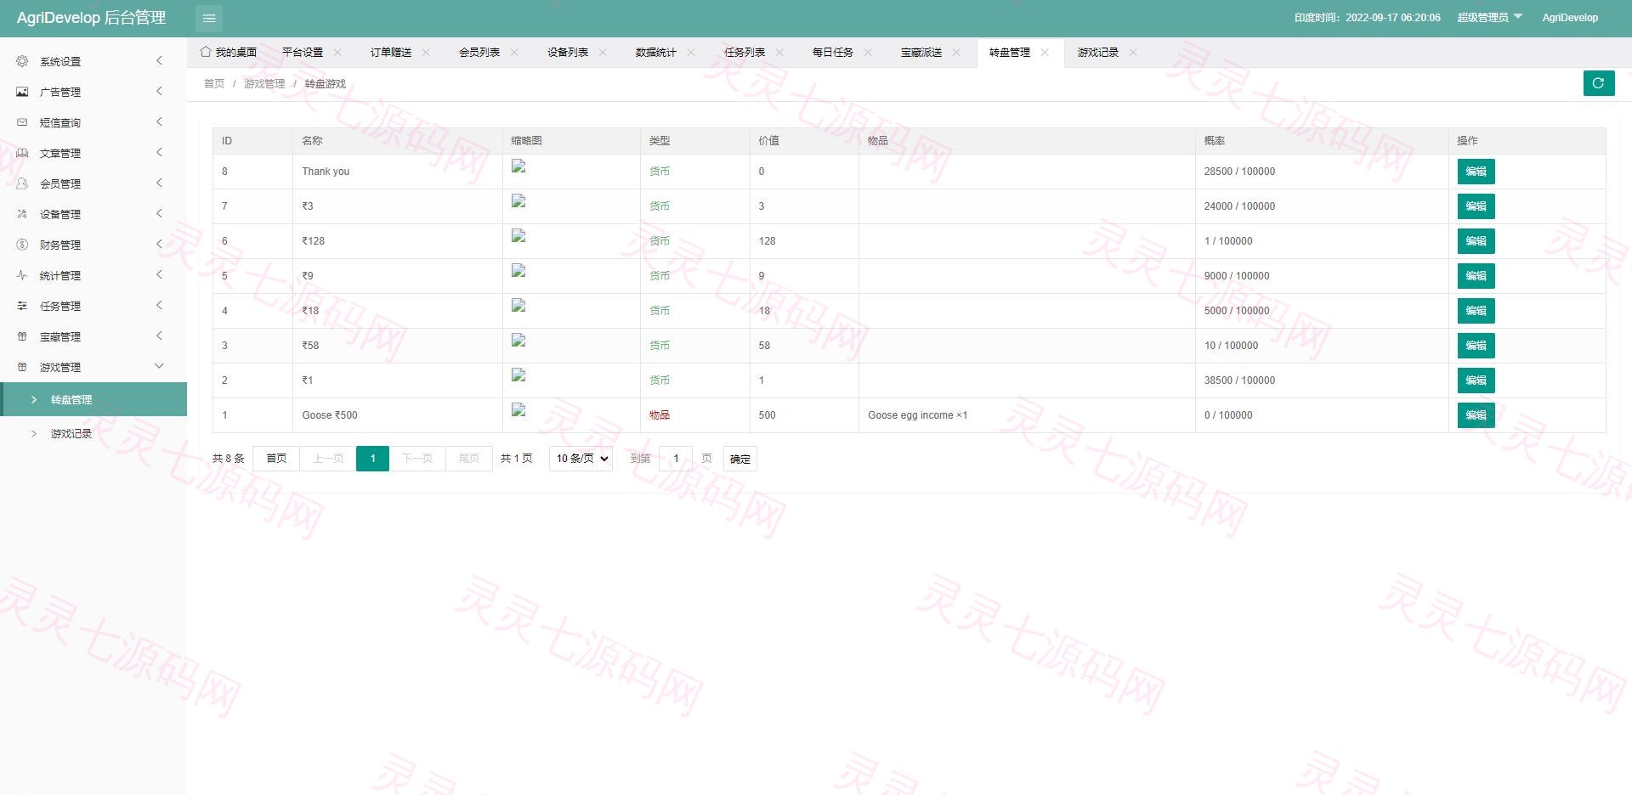
Task: Expand the 设备管理 sidebar menu
Action: pyautogui.click(x=159, y=213)
